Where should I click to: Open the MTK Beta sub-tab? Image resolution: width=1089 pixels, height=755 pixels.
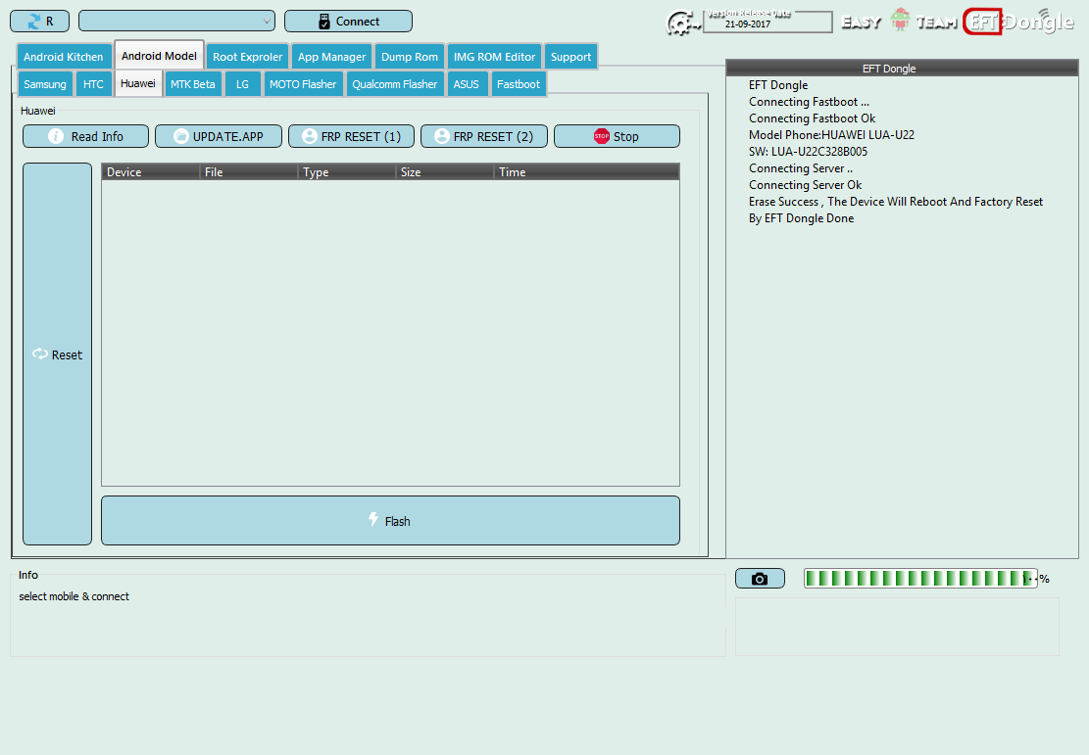193,84
